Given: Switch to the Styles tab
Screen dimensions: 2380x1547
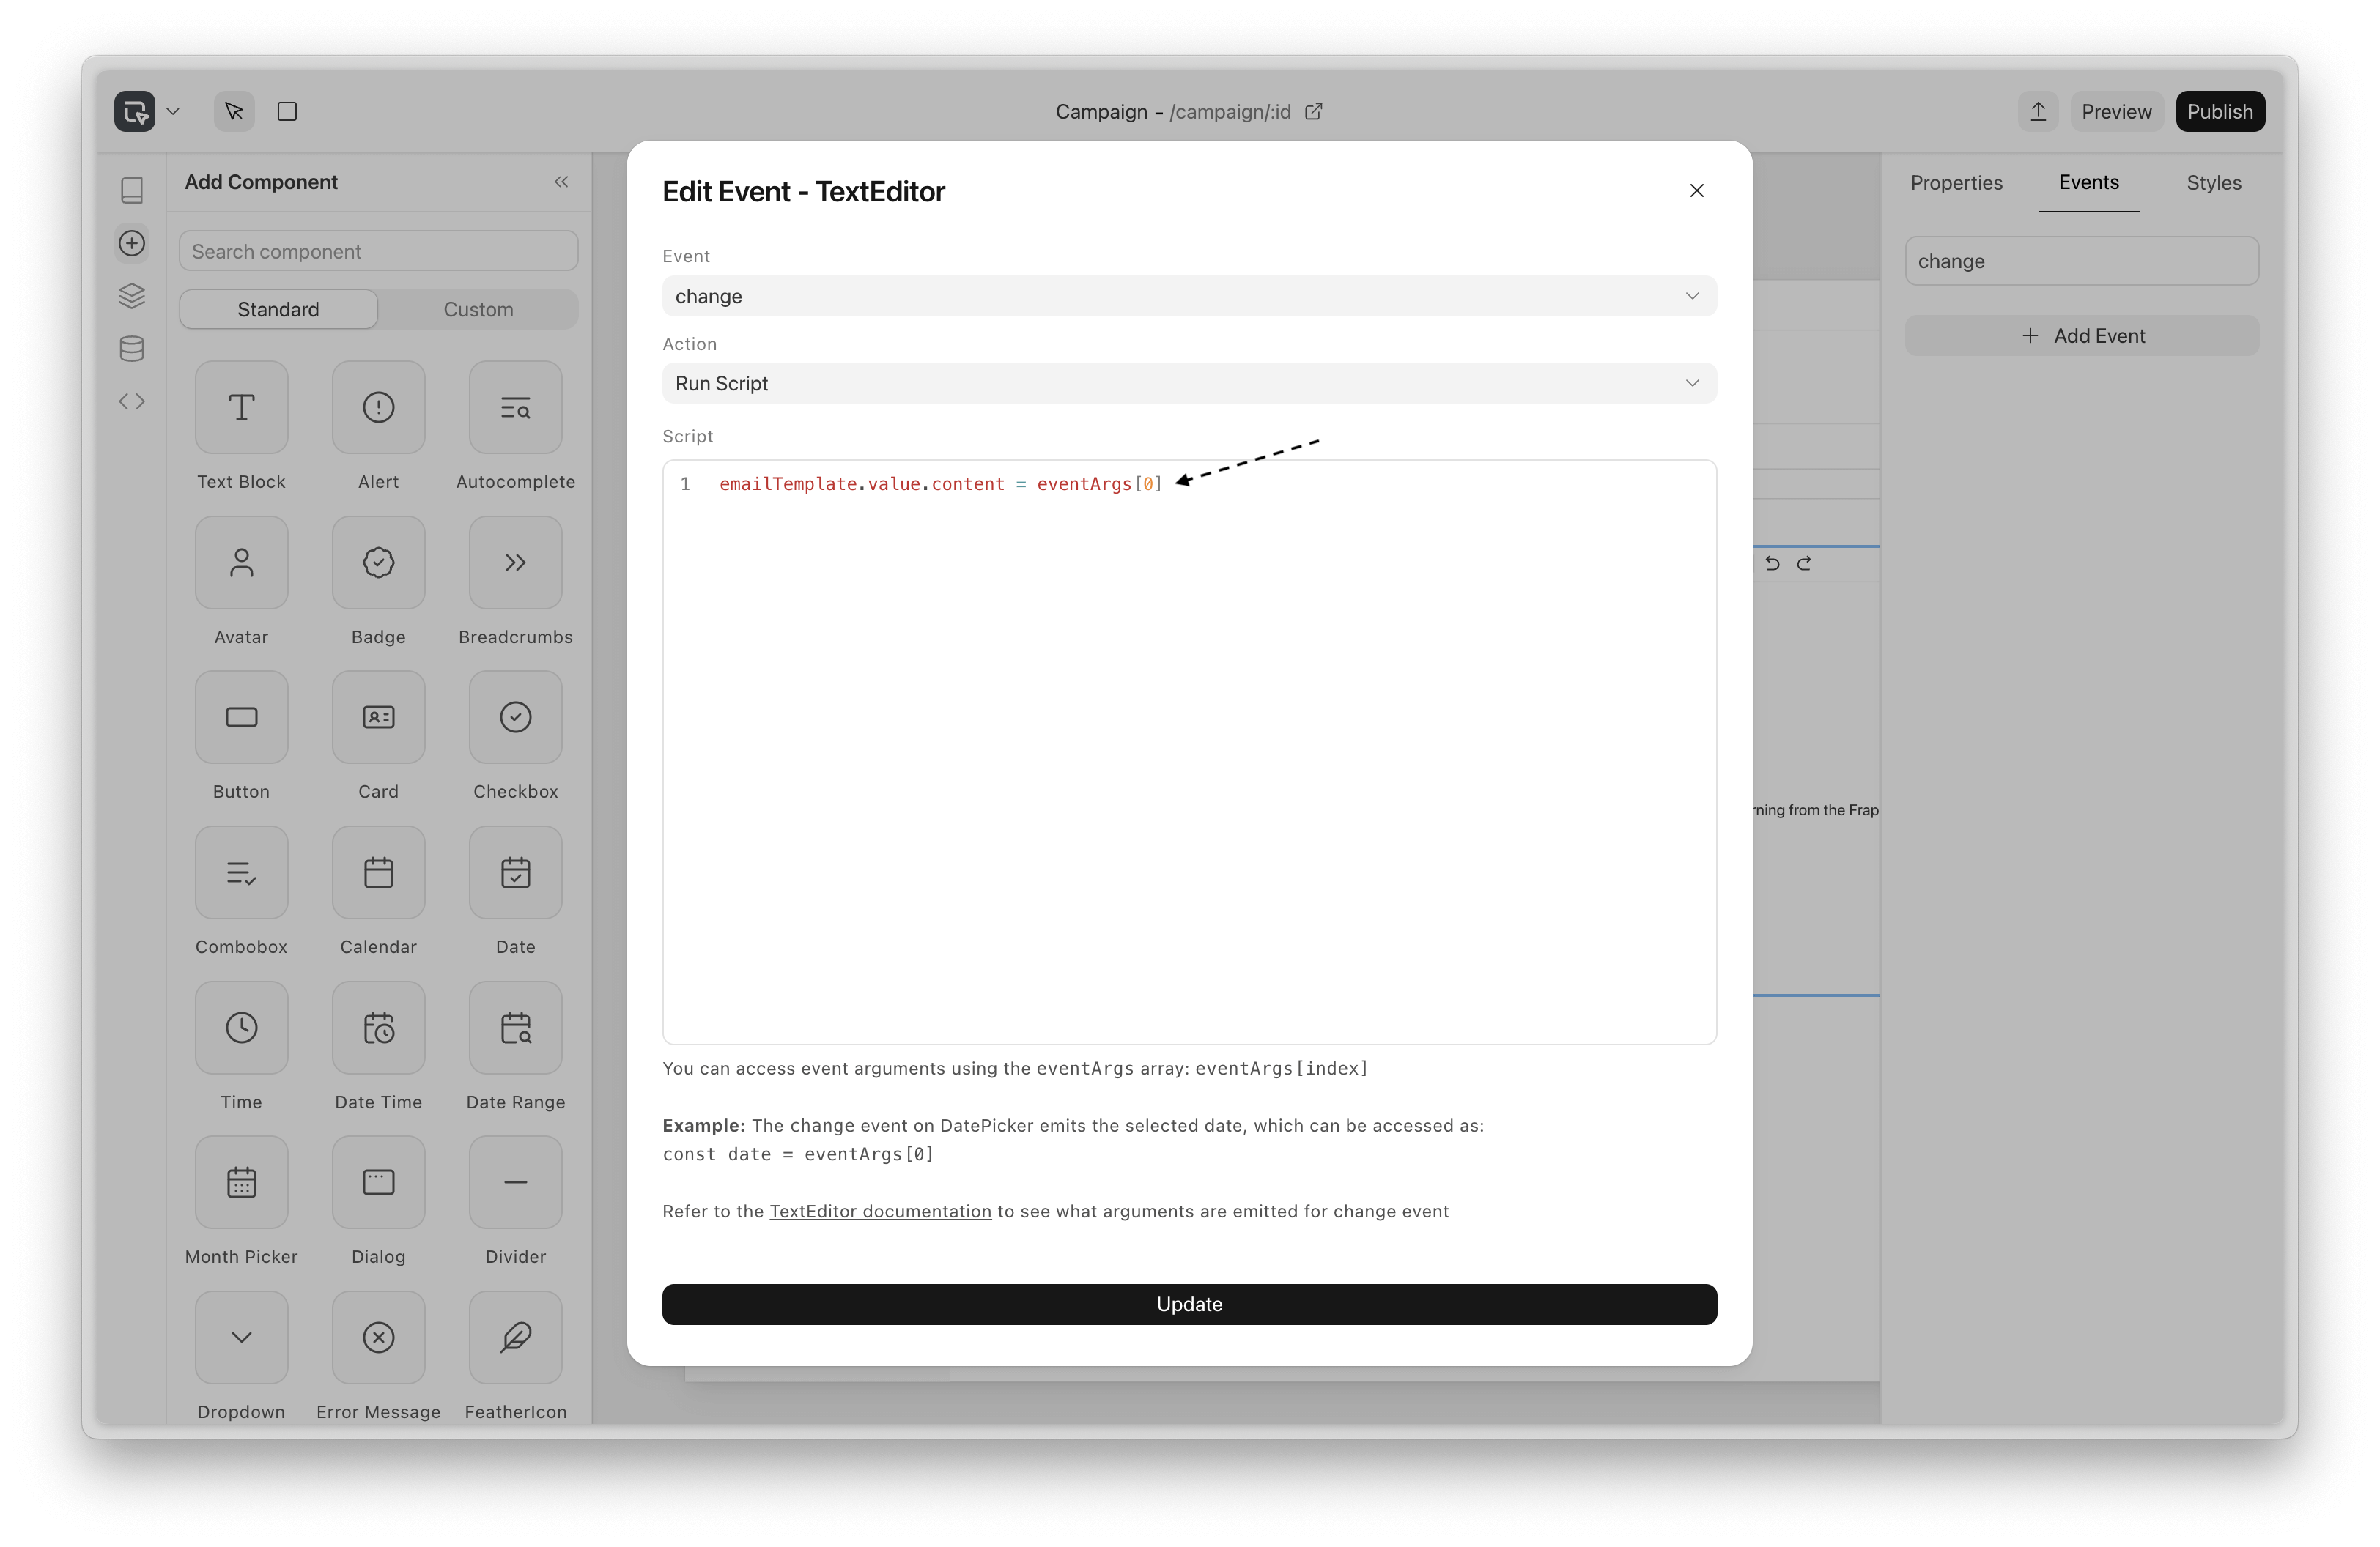Looking at the screenshot, I should coord(2213,183).
